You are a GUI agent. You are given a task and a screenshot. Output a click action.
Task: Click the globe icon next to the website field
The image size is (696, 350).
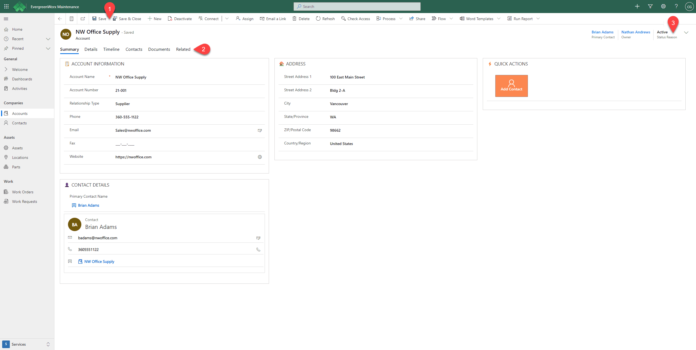[260, 157]
